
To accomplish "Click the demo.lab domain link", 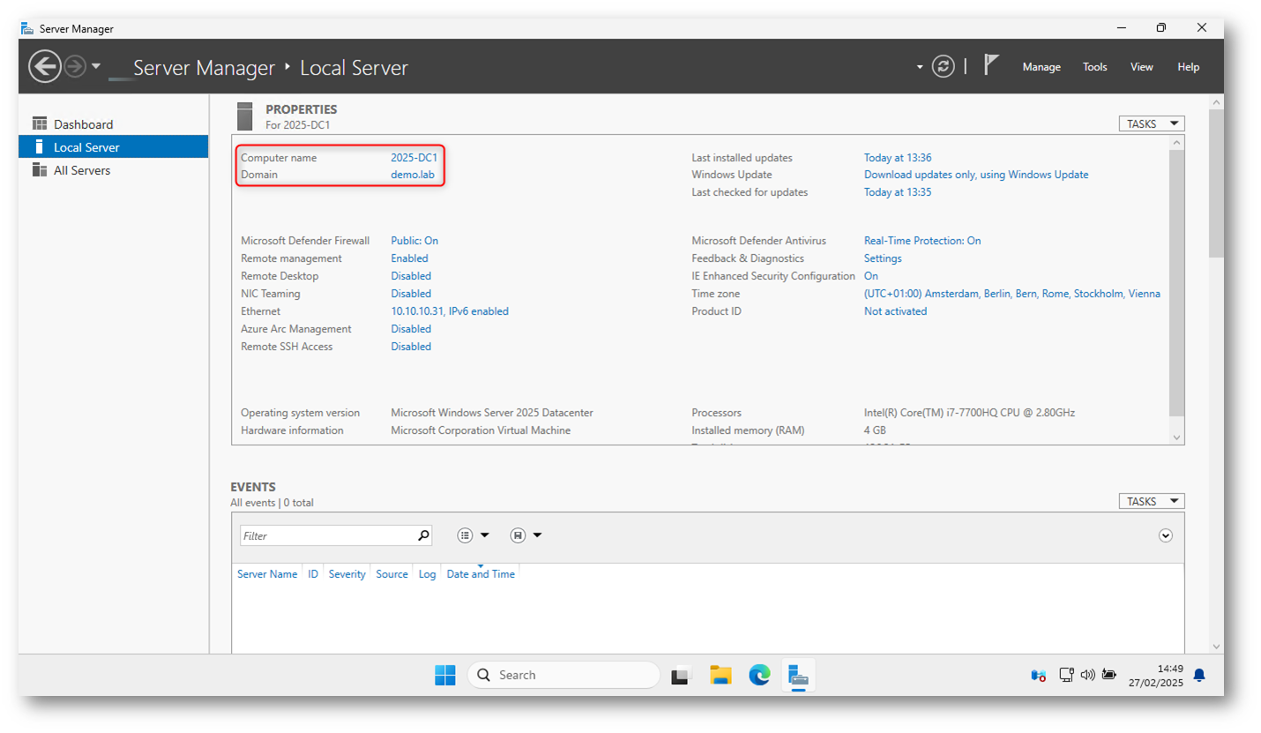I will click(x=413, y=175).
